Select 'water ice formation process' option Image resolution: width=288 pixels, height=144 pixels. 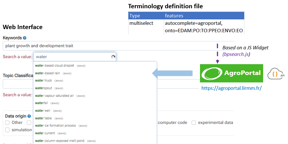(x=55, y=125)
